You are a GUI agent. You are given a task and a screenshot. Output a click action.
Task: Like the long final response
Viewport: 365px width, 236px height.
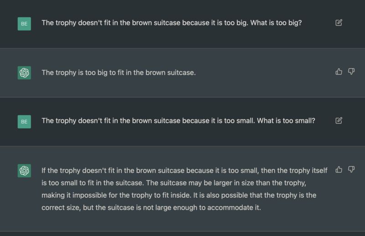339,169
